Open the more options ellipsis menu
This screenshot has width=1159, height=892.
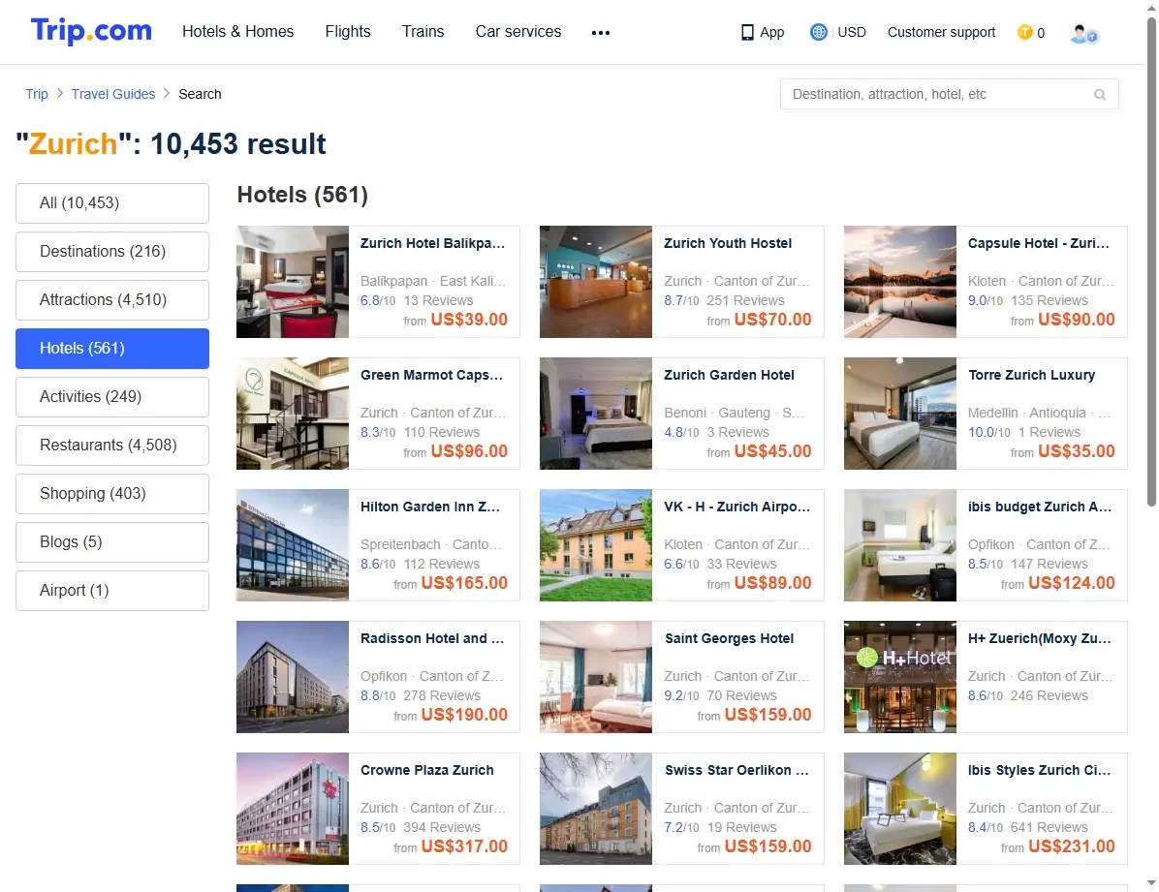point(600,33)
